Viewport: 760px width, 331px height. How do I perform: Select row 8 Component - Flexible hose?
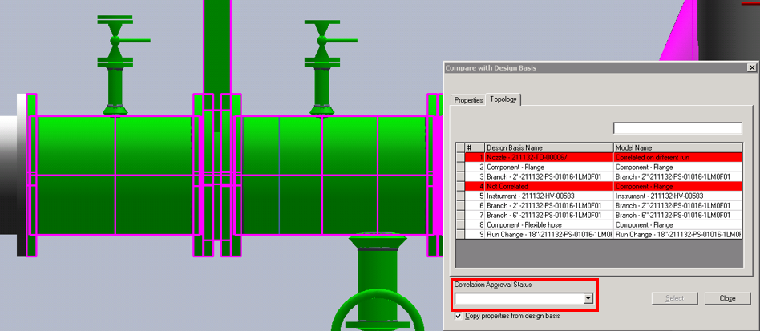click(x=548, y=225)
